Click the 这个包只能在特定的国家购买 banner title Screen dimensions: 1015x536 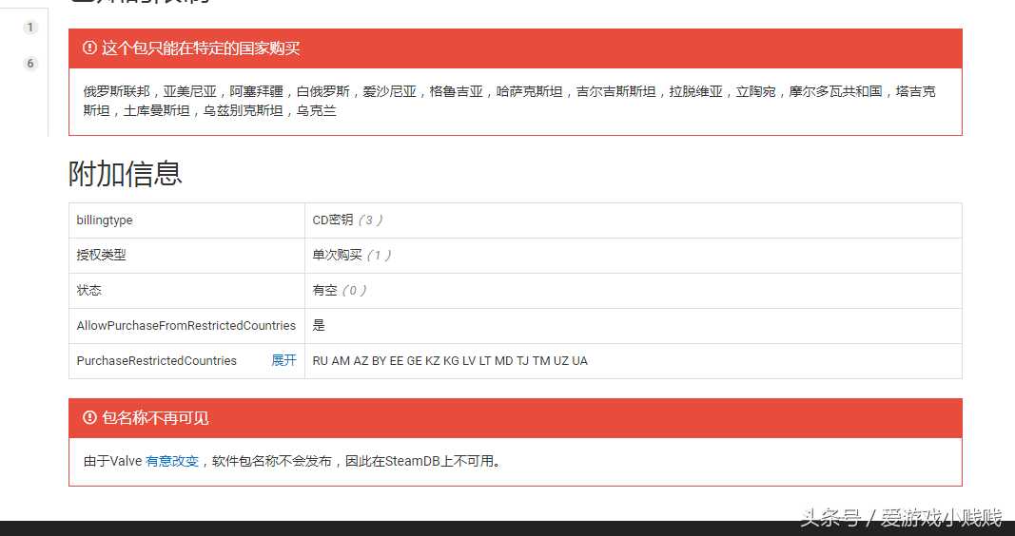click(x=201, y=48)
